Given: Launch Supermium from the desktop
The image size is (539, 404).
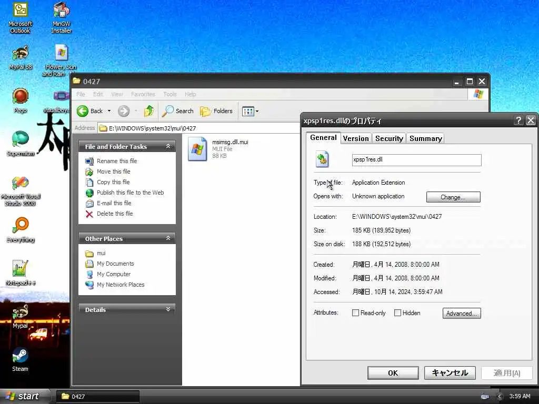Looking at the screenshot, I should [x=21, y=143].
